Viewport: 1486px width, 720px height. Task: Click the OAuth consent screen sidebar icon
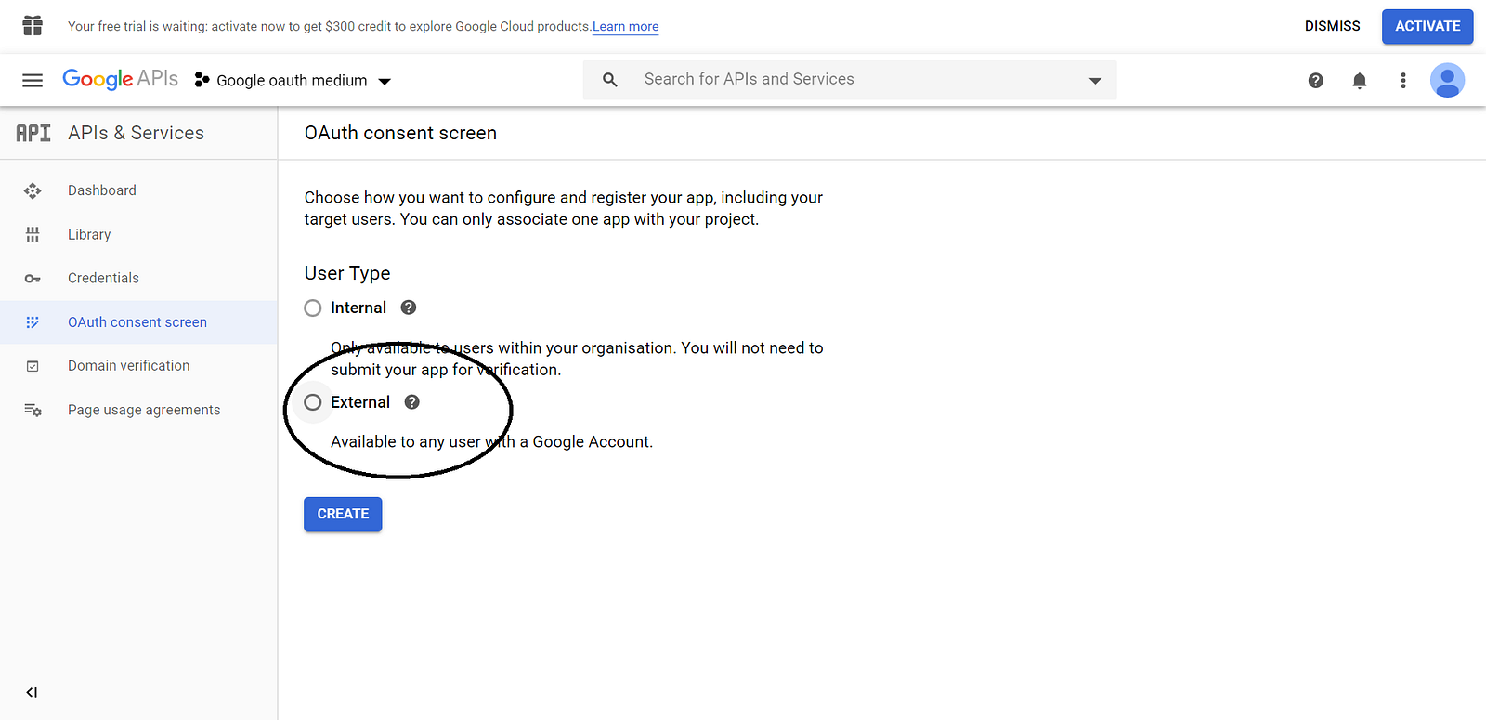[x=33, y=322]
